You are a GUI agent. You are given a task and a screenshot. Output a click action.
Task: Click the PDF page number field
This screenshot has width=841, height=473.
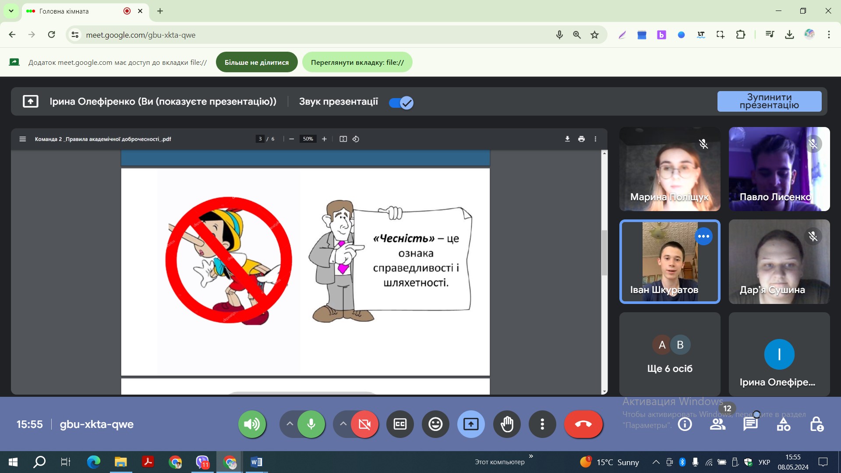coord(260,139)
